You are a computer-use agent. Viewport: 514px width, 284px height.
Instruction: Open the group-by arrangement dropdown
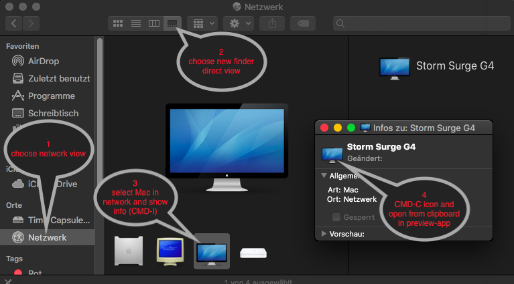(202, 23)
